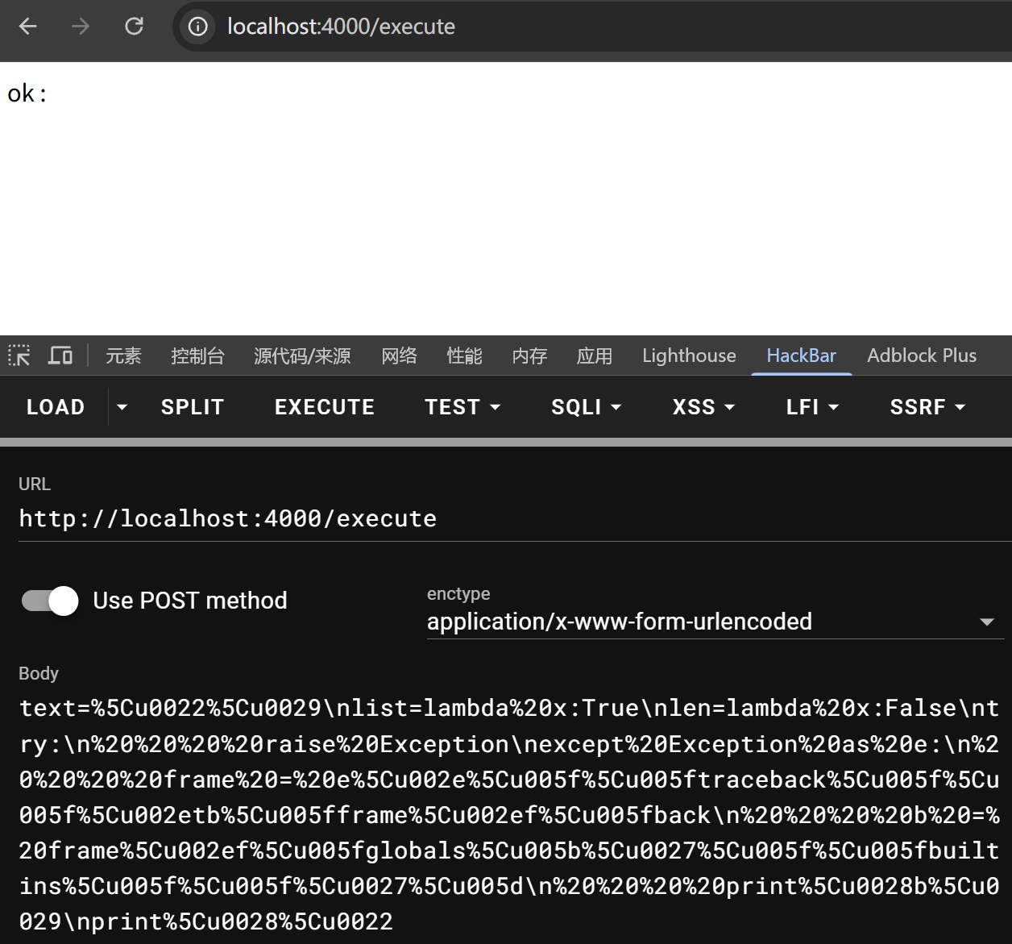Open the 网络 network tab
The height and width of the screenshot is (944, 1012).
coord(399,356)
